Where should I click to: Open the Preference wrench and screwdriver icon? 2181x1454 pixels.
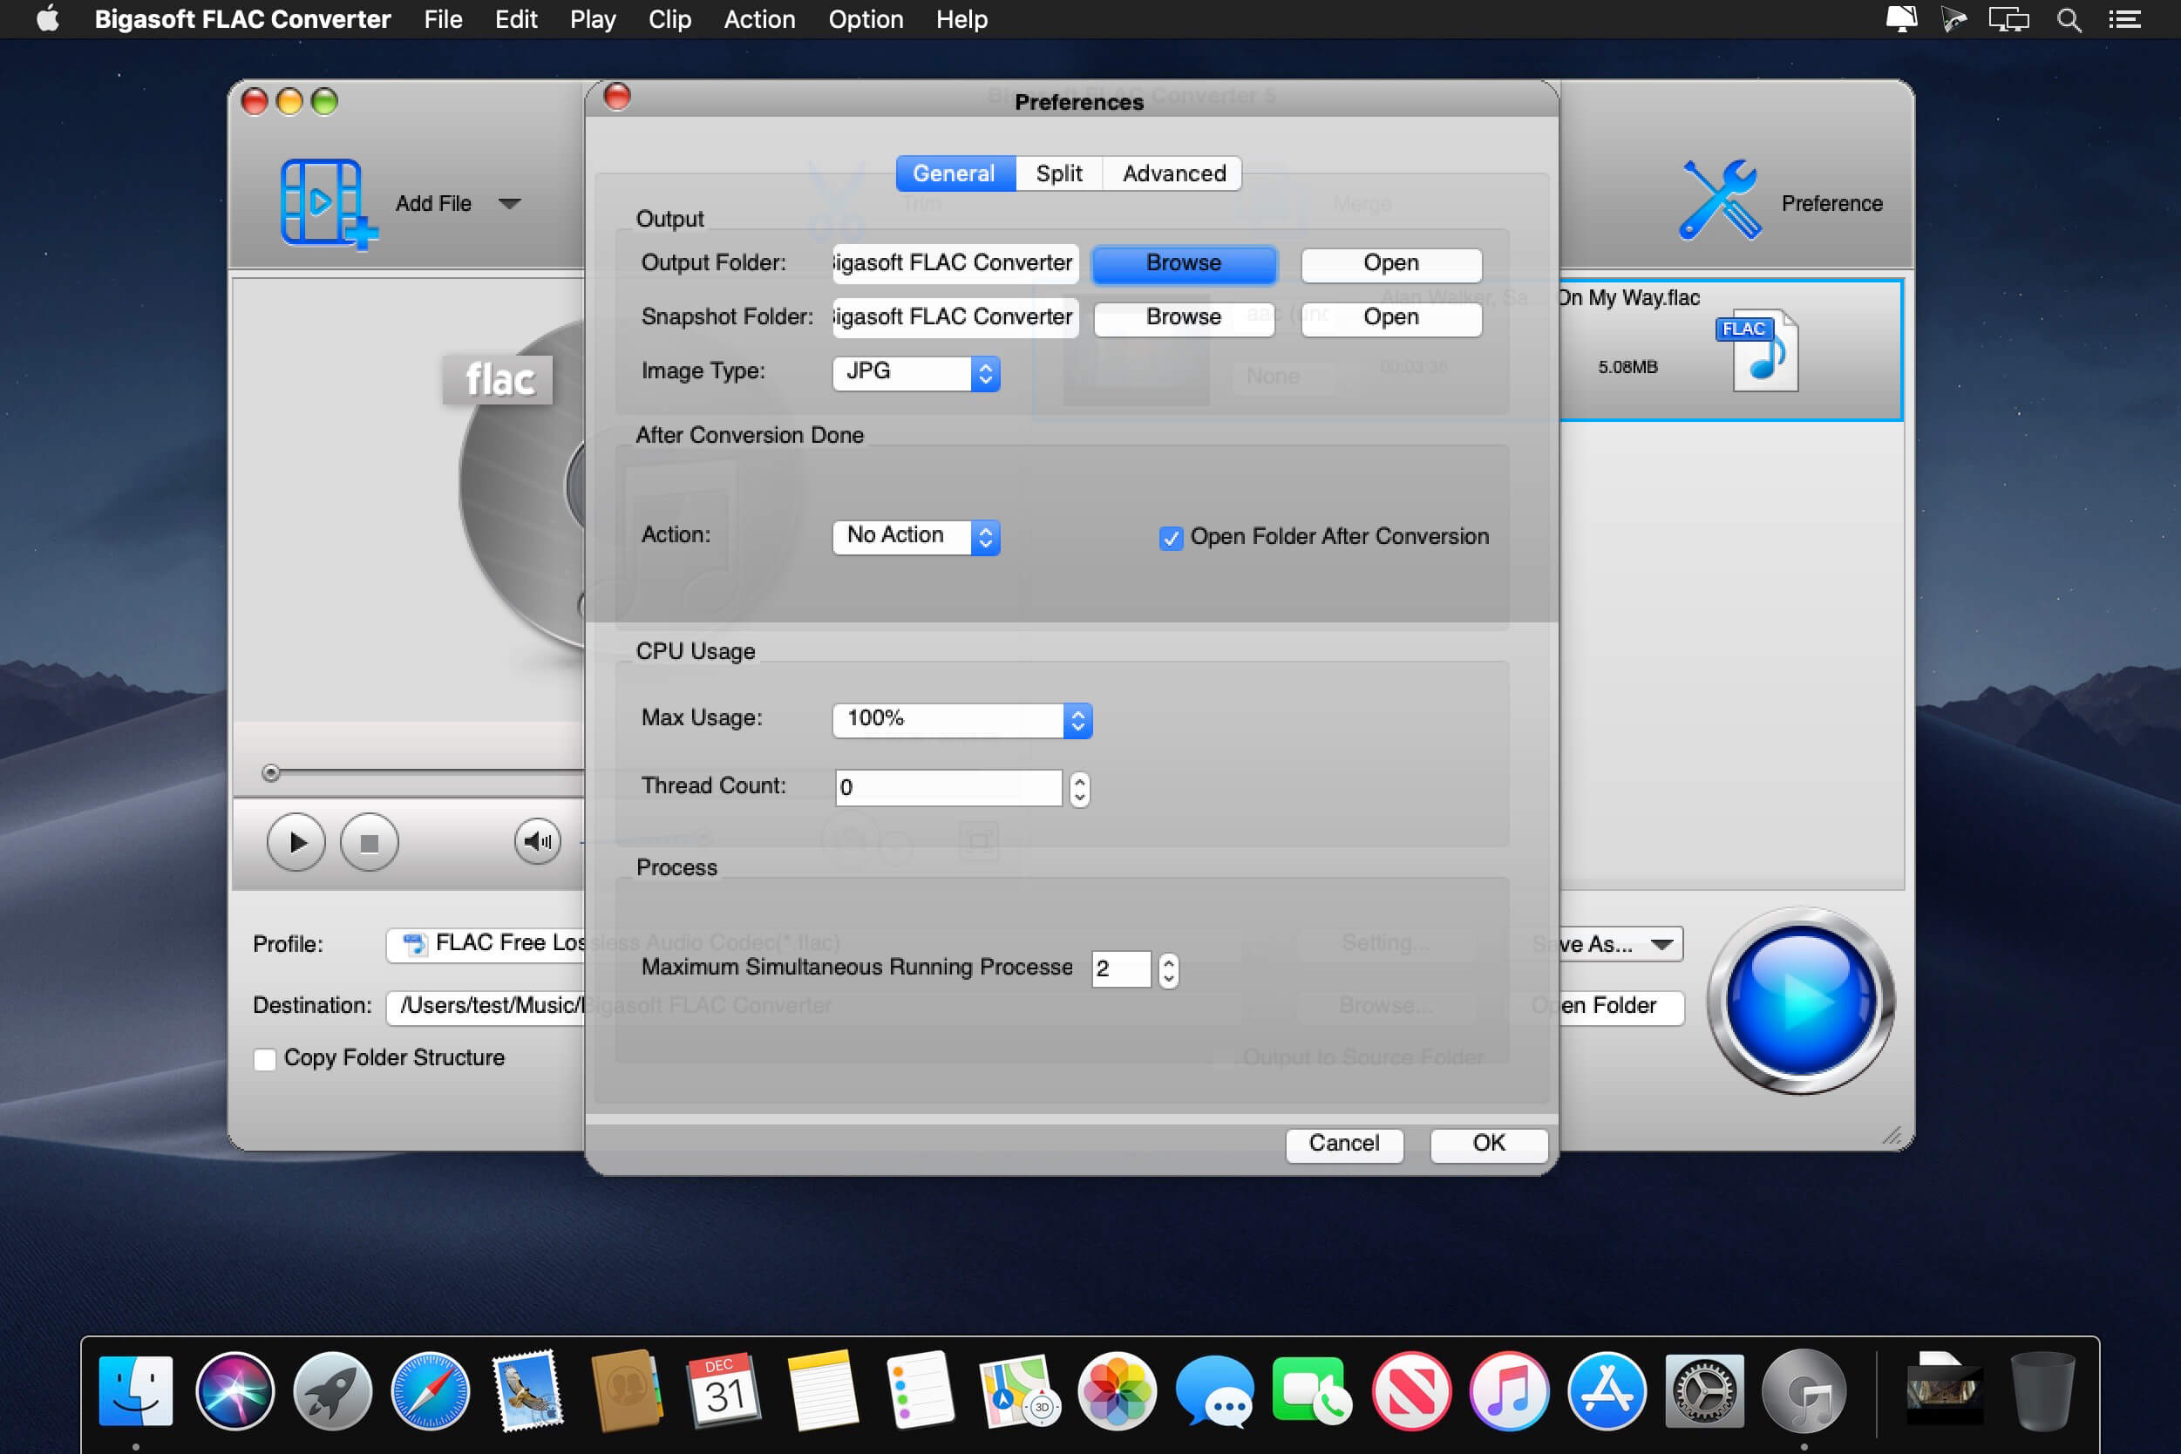(1719, 200)
